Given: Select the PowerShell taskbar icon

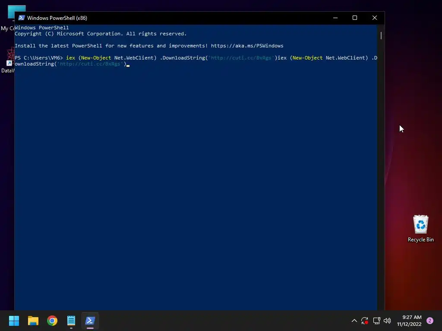Looking at the screenshot, I should point(90,321).
